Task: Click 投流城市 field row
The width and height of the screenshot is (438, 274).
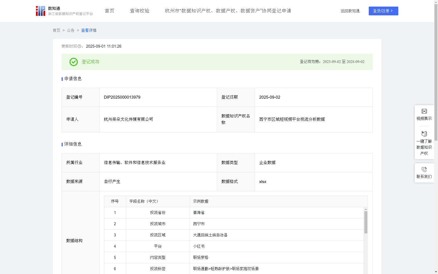Action: tap(234, 224)
